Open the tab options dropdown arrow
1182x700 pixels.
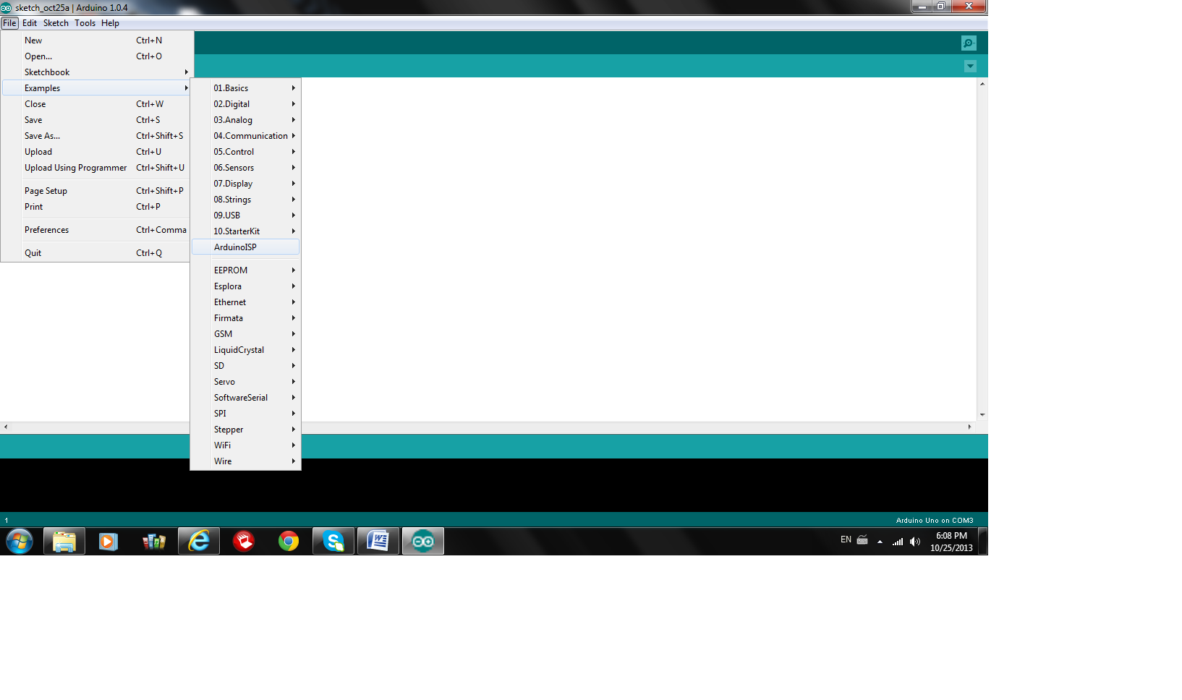pos(970,66)
